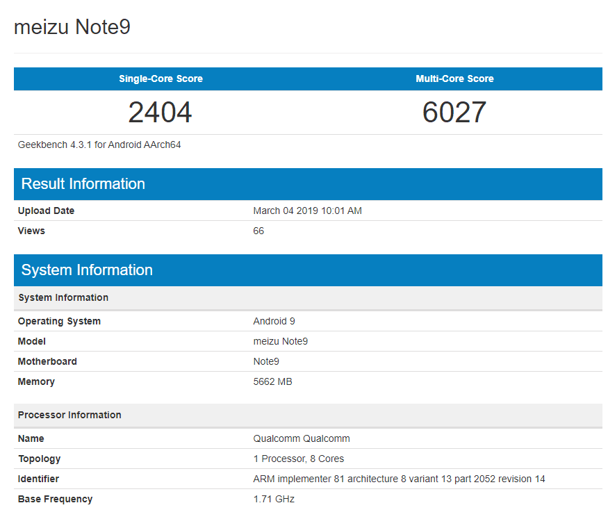The width and height of the screenshot is (608, 519).
Task: Click the Topology label
Action: [x=40, y=459]
